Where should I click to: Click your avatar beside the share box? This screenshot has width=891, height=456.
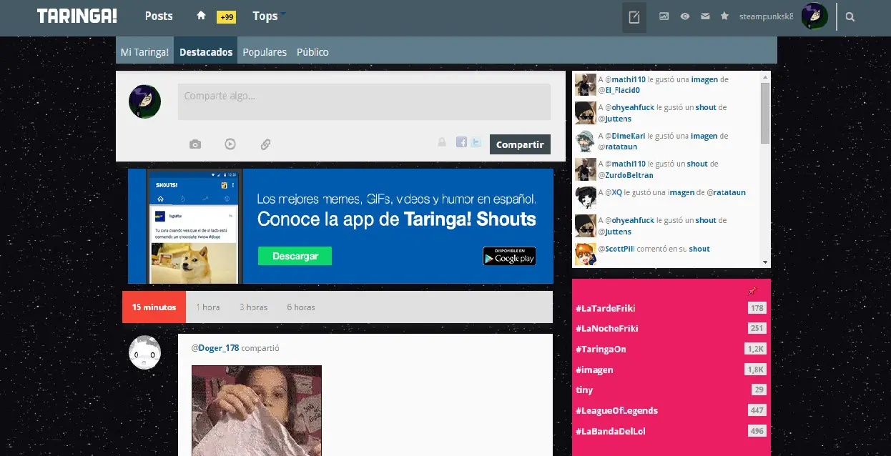tap(144, 101)
